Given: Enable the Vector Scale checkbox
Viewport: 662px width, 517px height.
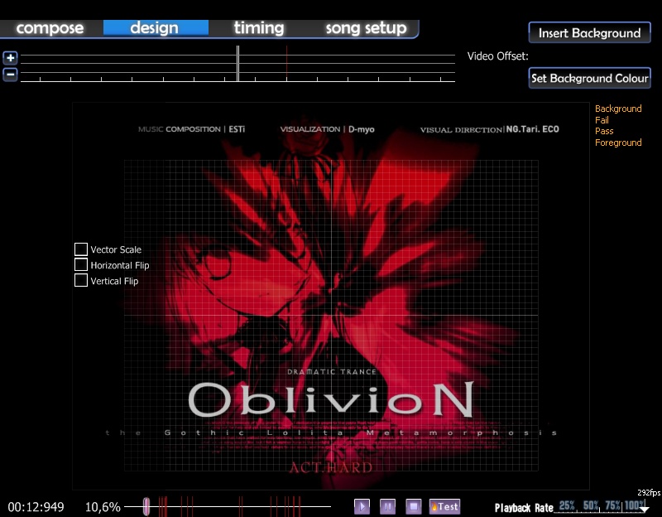Looking at the screenshot, I should (x=81, y=249).
